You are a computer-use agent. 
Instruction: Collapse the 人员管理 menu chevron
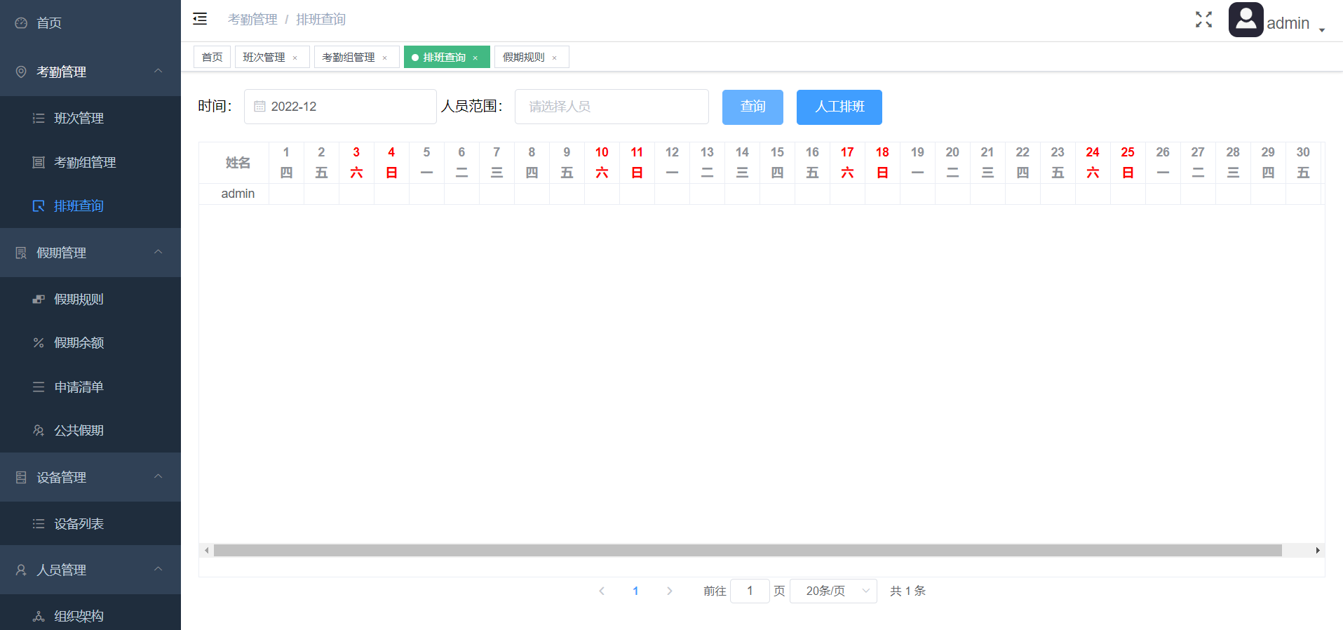pyautogui.click(x=158, y=569)
